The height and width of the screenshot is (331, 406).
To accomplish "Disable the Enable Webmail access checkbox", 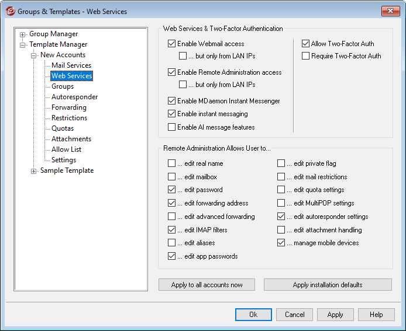I will pos(171,44).
